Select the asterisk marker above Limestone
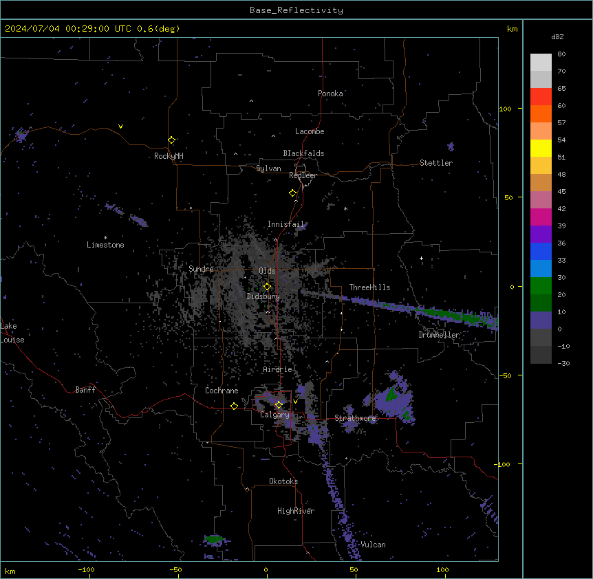Image resolution: width=593 pixels, height=579 pixels. pos(105,238)
